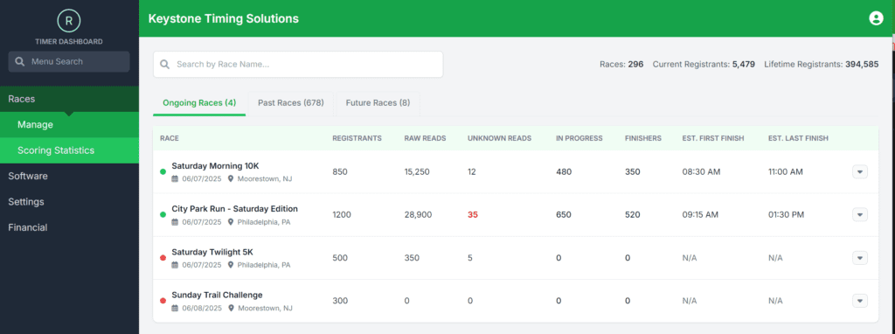
Task: Click the search icon in race name field
Action: tap(165, 65)
